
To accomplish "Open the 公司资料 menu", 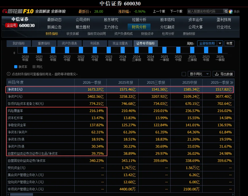I will [x=83, y=20].
